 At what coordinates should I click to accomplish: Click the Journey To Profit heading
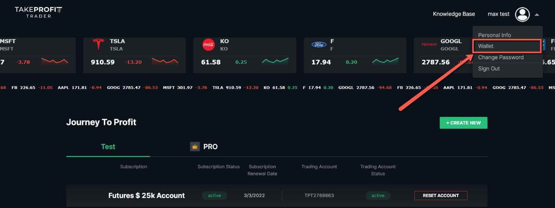pos(101,122)
